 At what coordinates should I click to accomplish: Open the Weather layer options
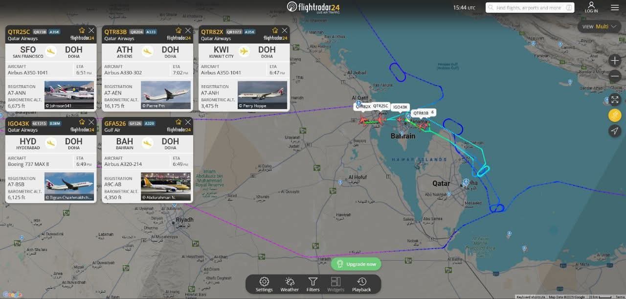(x=290, y=284)
